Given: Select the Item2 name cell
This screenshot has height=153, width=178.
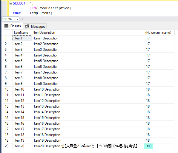Looking at the screenshot, I should (22, 44).
